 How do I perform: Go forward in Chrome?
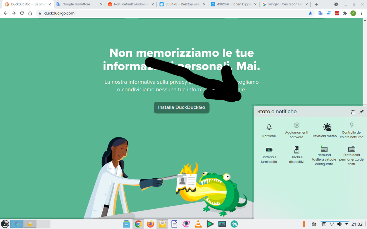coord(14,13)
